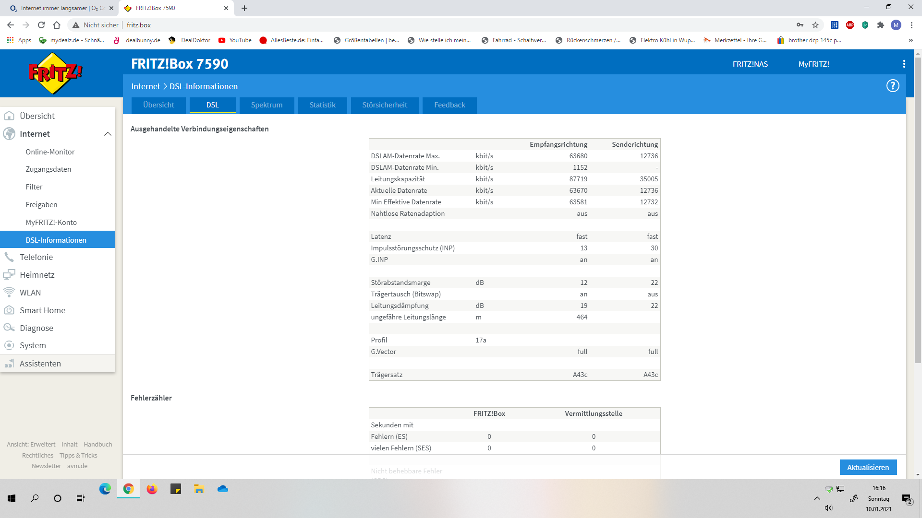
Task: Open Firefox from the taskbar
Action: (x=152, y=489)
